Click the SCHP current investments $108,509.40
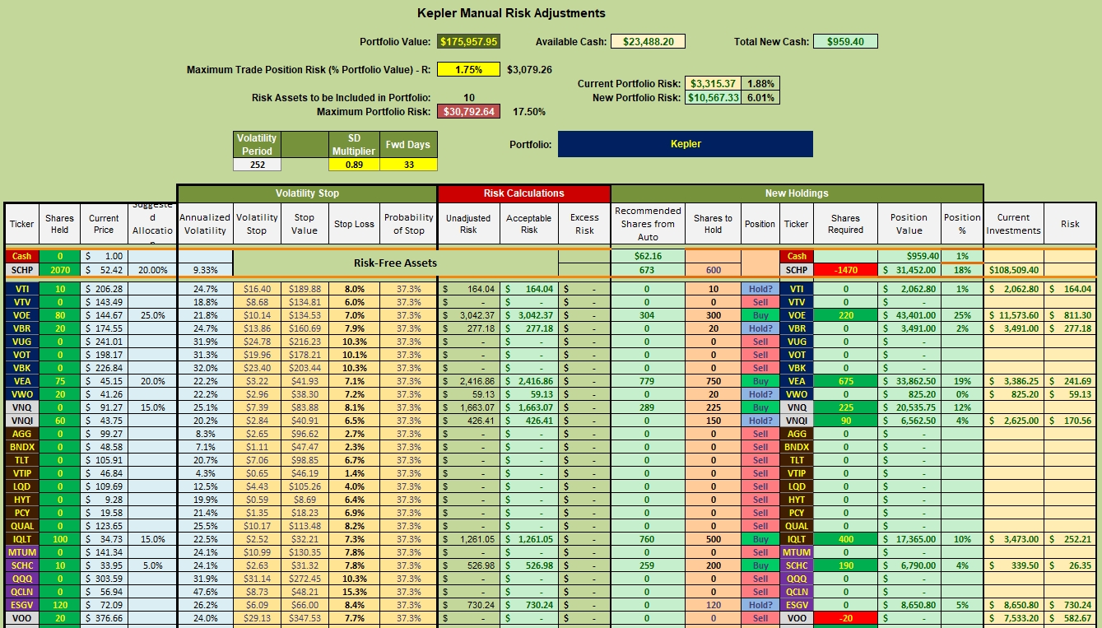The height and width of the screenshot is (628, 1102). (1013, 270)
